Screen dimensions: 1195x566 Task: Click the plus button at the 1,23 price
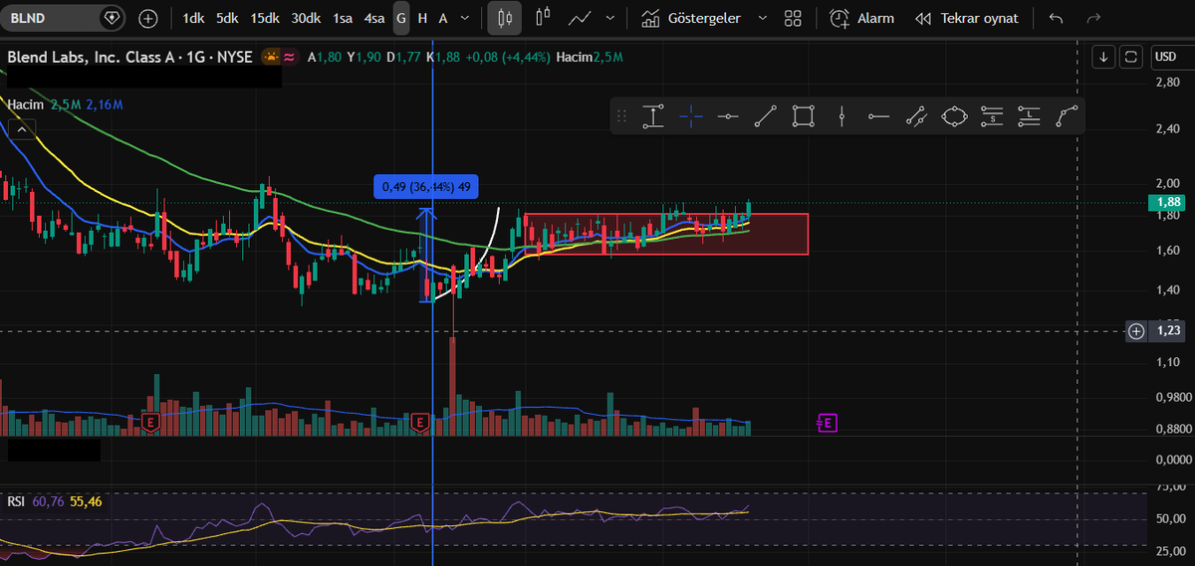coord(1136,330)
